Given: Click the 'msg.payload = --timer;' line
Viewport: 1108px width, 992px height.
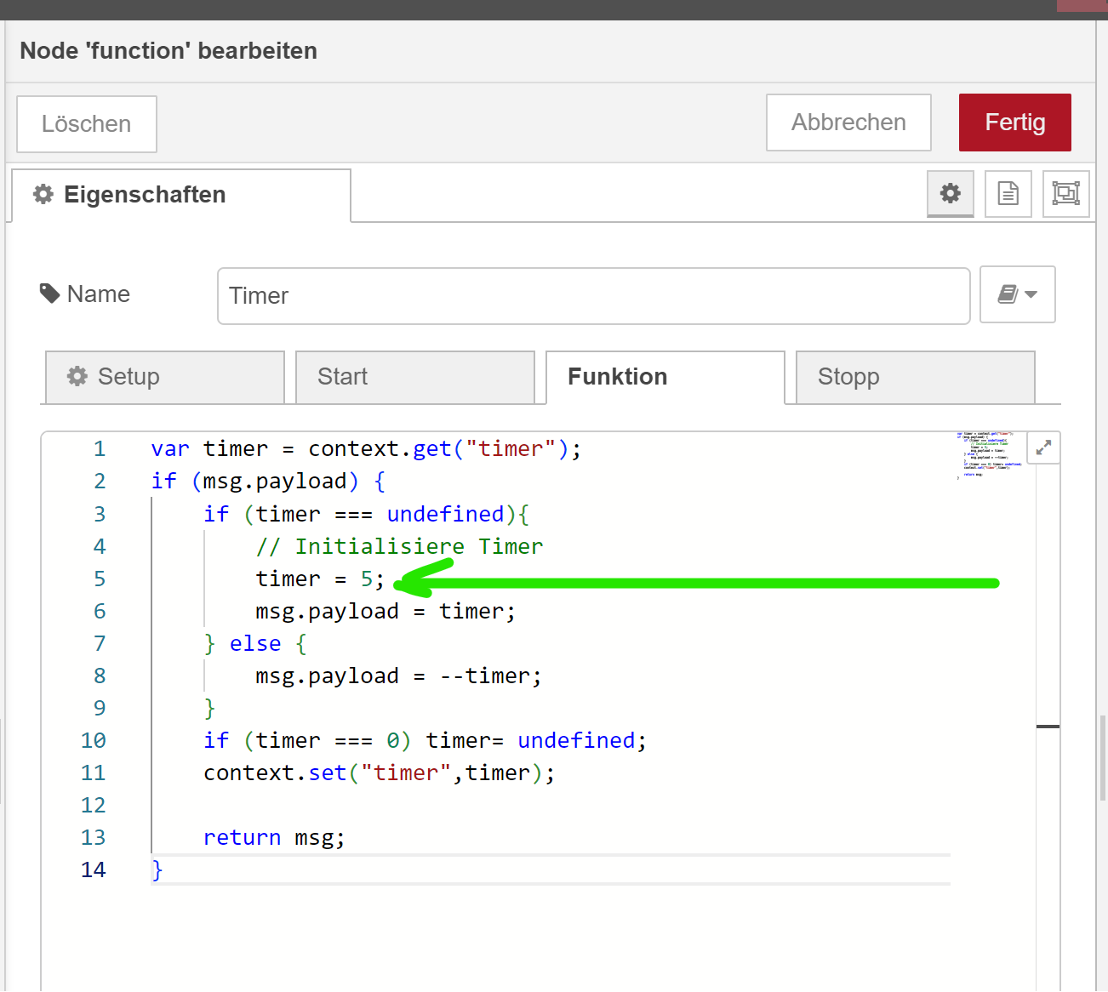Looking at the screenshot, I should 398,676.
